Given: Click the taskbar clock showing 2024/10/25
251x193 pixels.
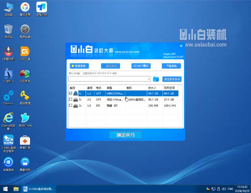Looking at the screenshot, I should click(242, 189).
